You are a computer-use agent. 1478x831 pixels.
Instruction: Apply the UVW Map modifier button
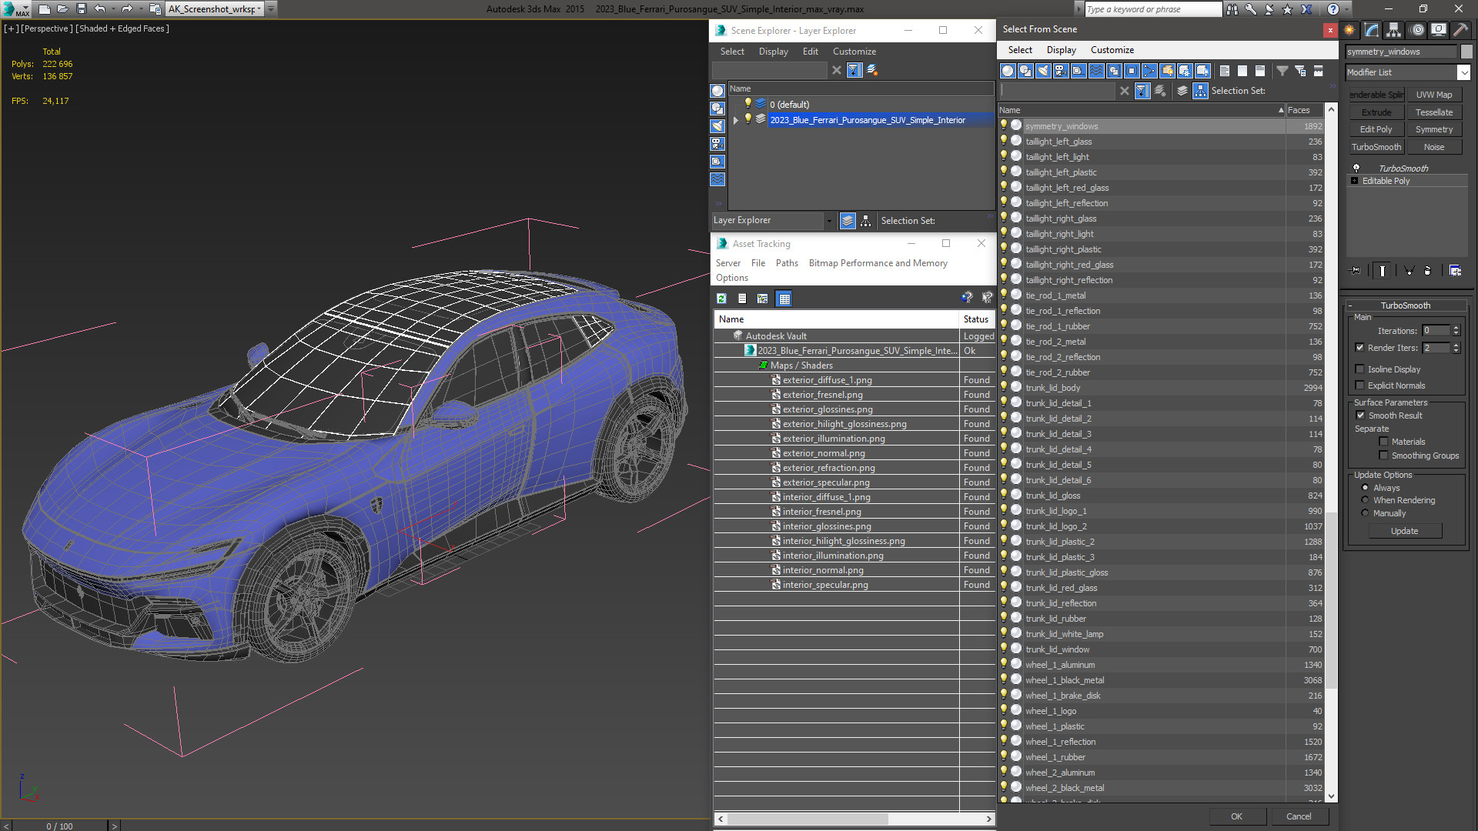(1434, 95)
